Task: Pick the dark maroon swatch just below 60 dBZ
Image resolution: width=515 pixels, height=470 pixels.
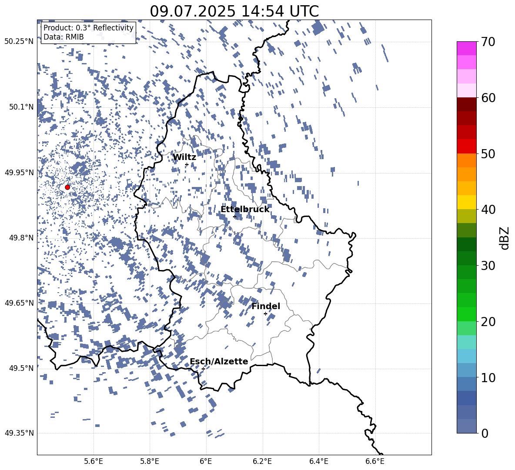Action: tap(466, 104)
